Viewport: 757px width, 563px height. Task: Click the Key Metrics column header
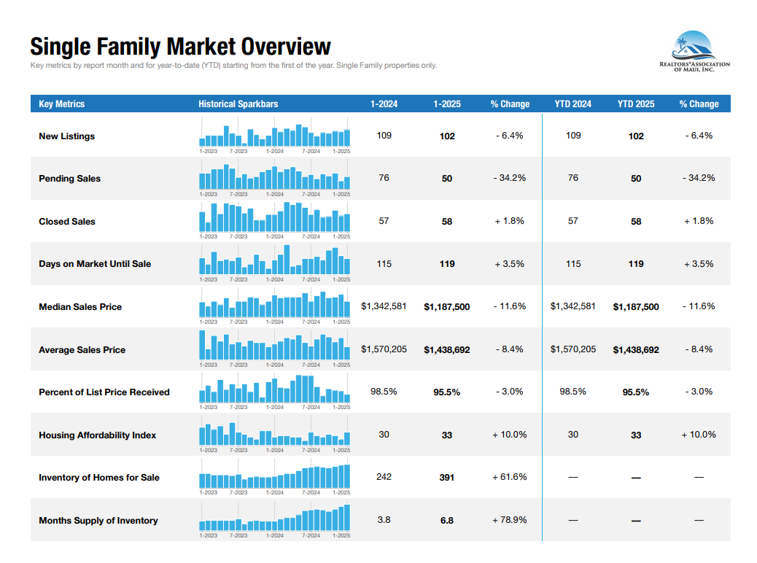click(x=62, y=104)
